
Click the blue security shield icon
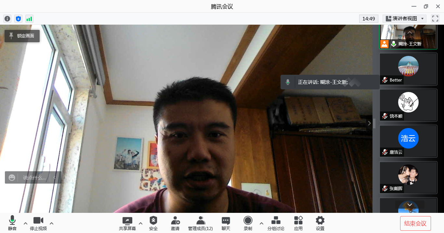18,19
